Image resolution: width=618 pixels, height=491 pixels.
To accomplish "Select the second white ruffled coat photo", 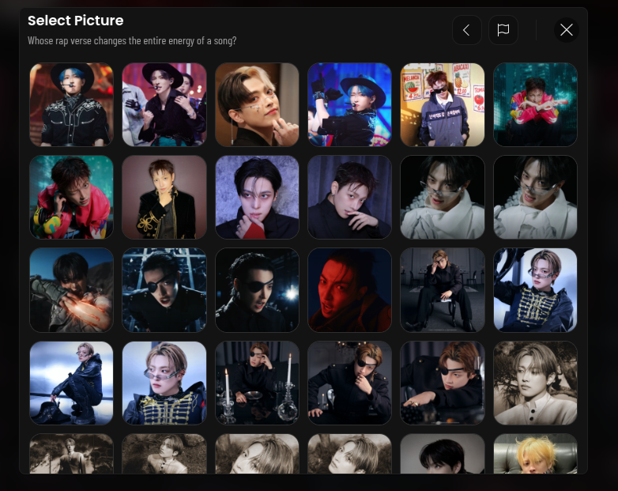I will pyautogui.click(x=535, y=197).
